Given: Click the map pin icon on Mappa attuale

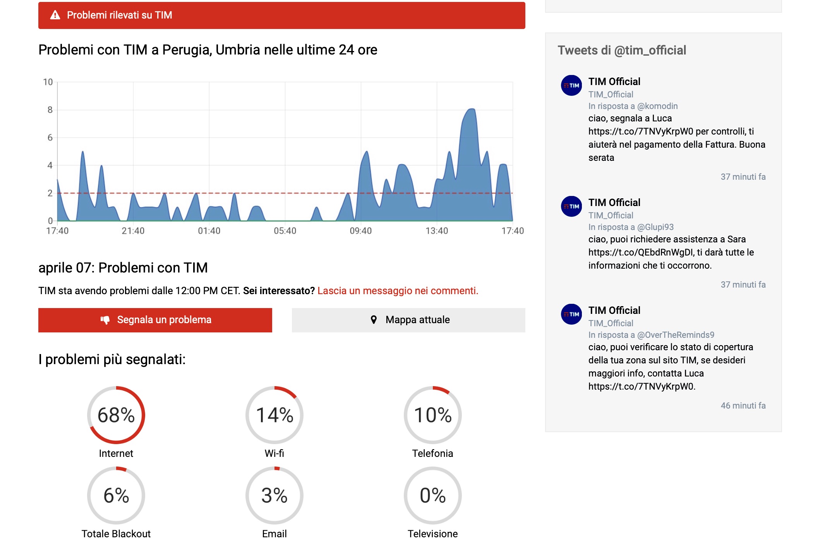Looking at the screenshot, I should (x=374, y=320).
